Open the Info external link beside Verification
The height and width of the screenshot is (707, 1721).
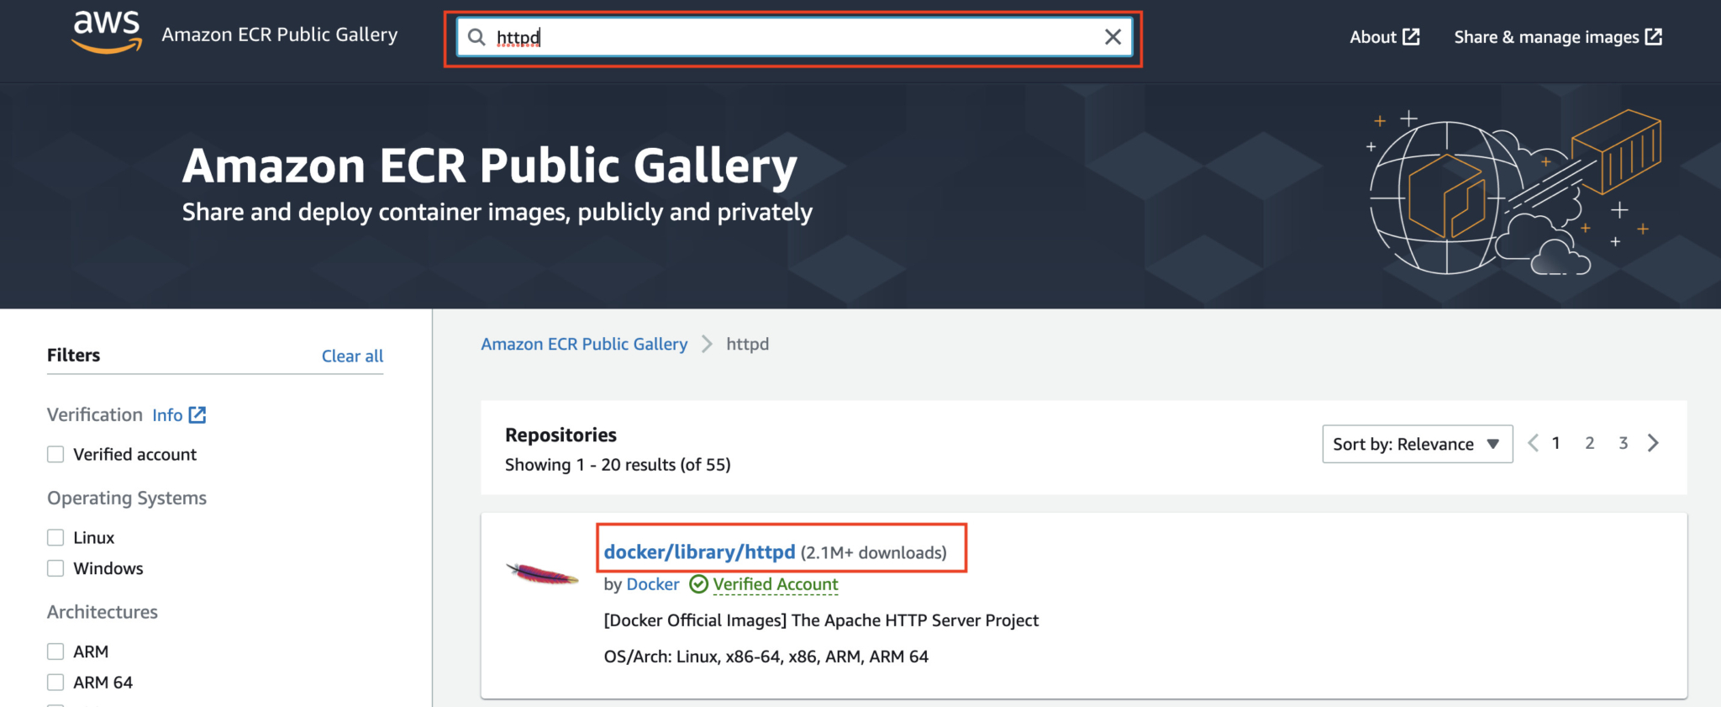[x=197, y=414]
